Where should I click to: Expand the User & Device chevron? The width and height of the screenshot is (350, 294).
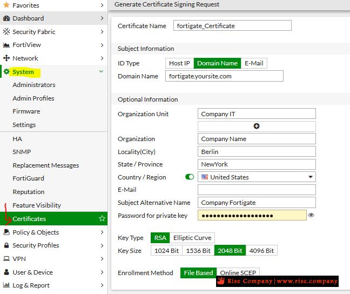click(102, 272)
